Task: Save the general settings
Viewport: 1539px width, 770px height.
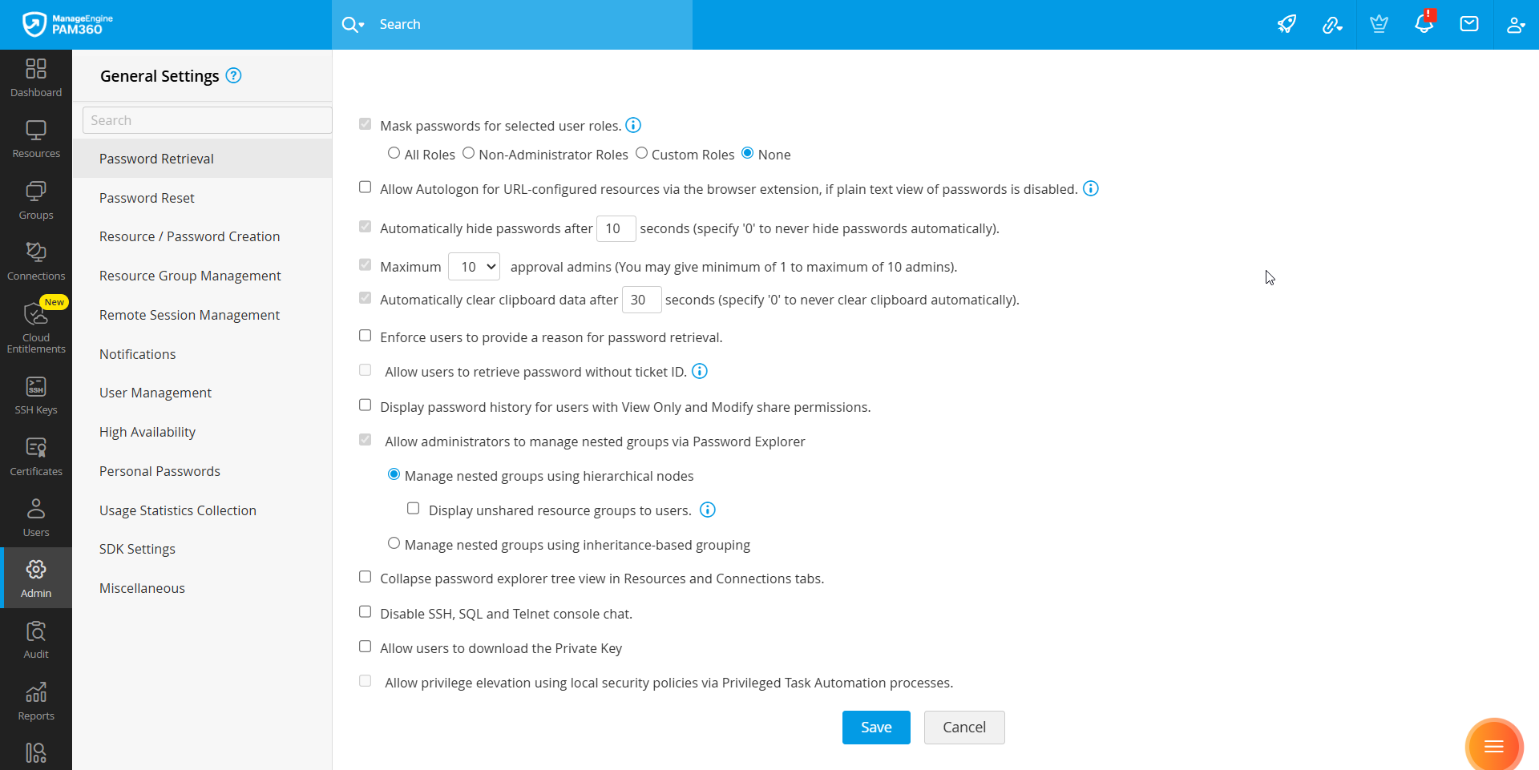Action: (876, 727)
